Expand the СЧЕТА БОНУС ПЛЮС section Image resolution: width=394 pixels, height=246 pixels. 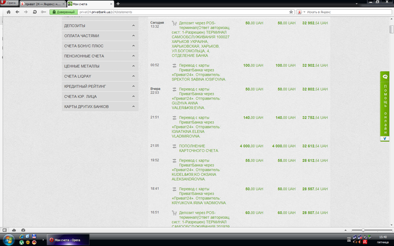(x=100, y=46)
